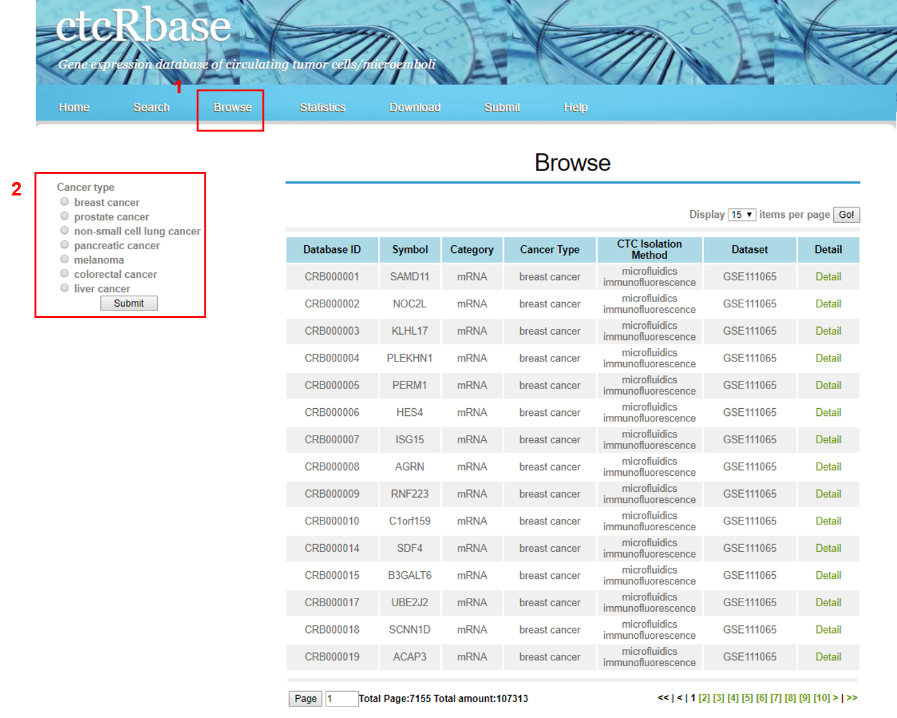Choose the melanoma radio option

tap(64, 259)
